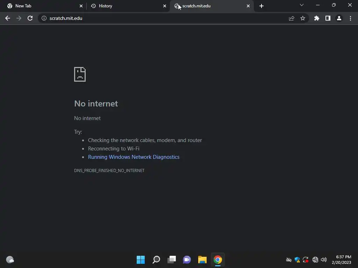Viewport: 358px width, 268px height.
Task: Click the forward navigation arrow
Action: (x=19, y=18)
